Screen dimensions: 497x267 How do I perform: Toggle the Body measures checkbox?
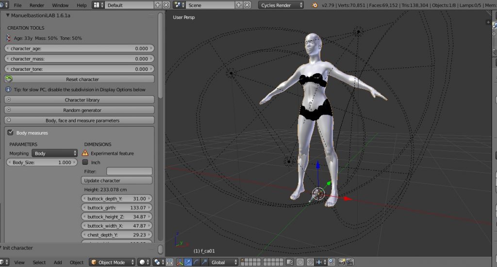[10, 133]
